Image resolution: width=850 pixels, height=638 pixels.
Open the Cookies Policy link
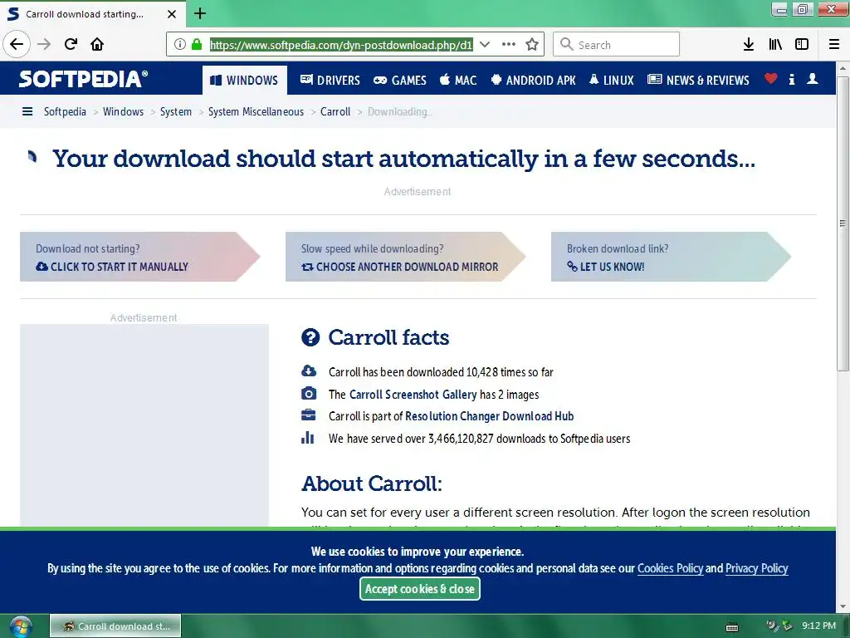(670, 568)
